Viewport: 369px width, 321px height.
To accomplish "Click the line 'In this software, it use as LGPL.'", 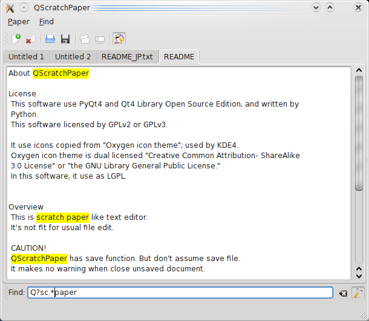I will tap(68, 176).
